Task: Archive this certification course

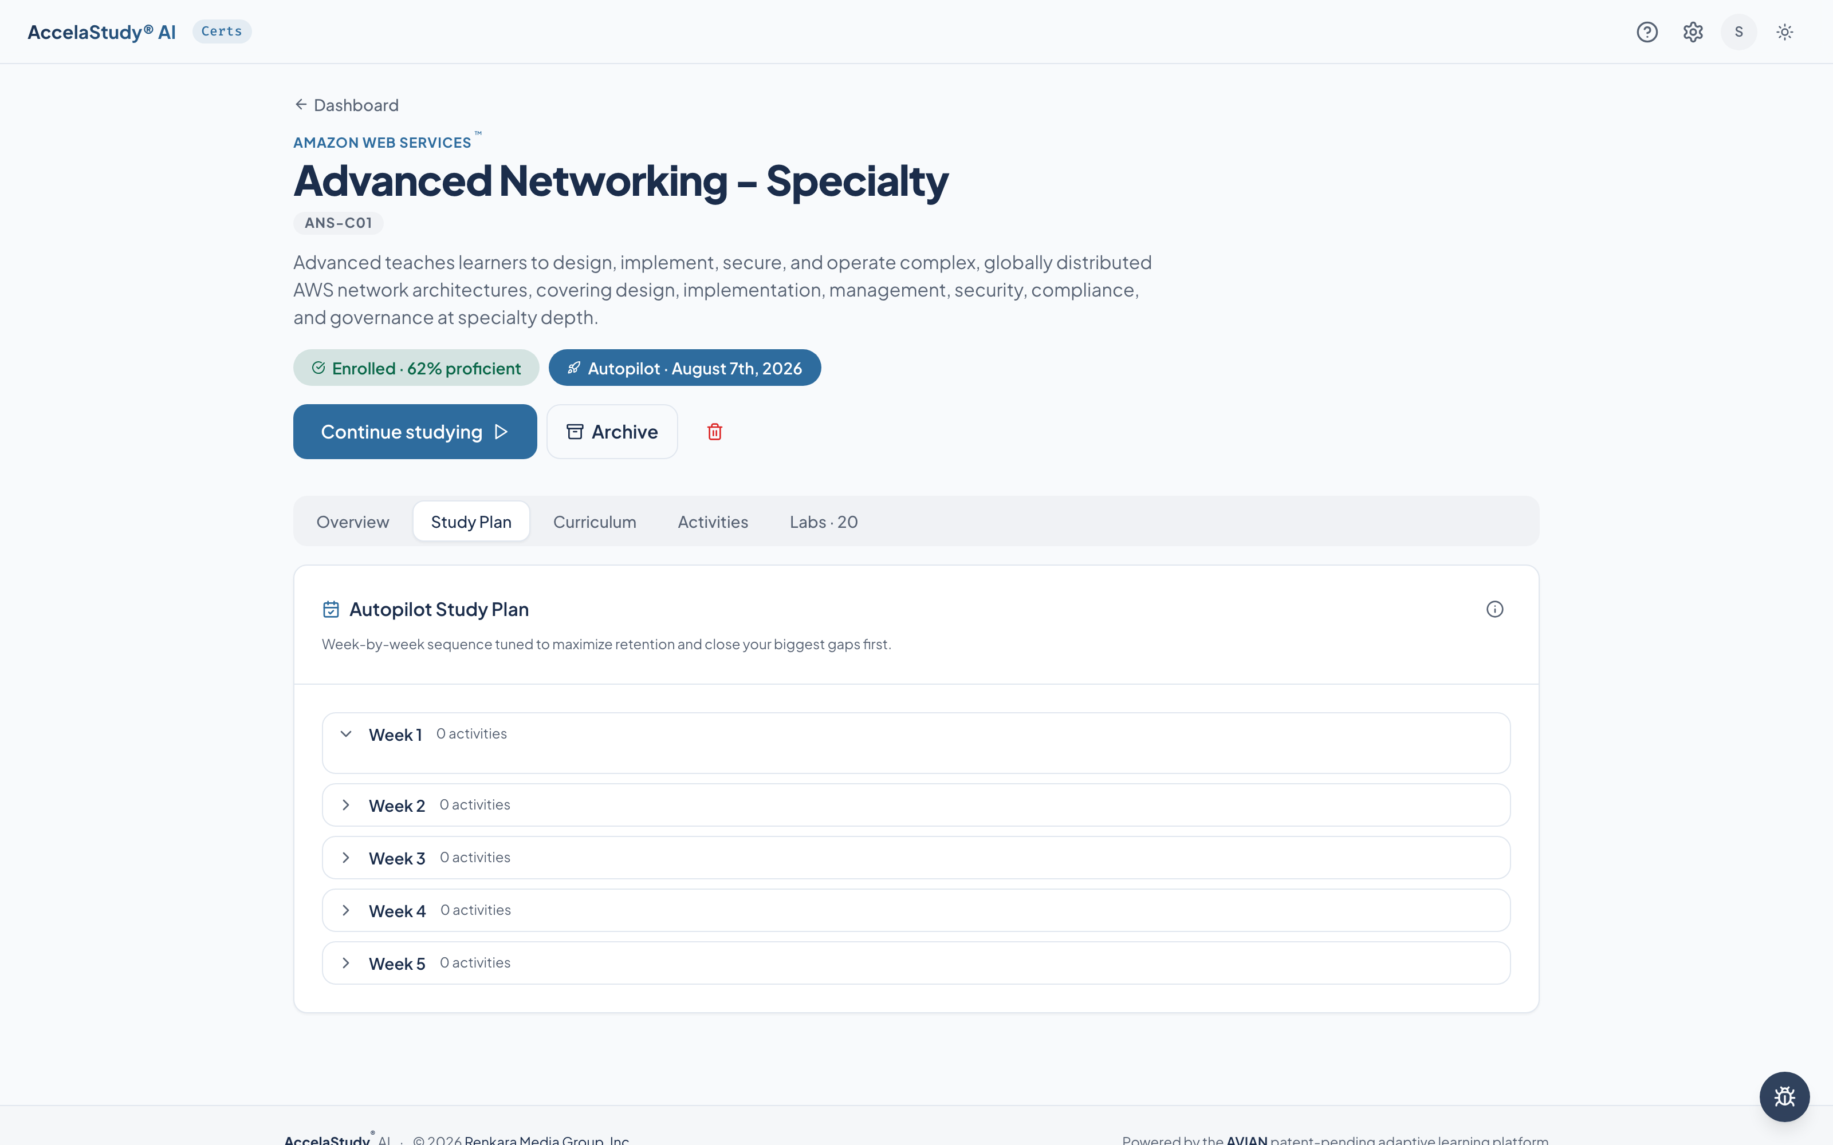Action: click(x=612, y=432)
